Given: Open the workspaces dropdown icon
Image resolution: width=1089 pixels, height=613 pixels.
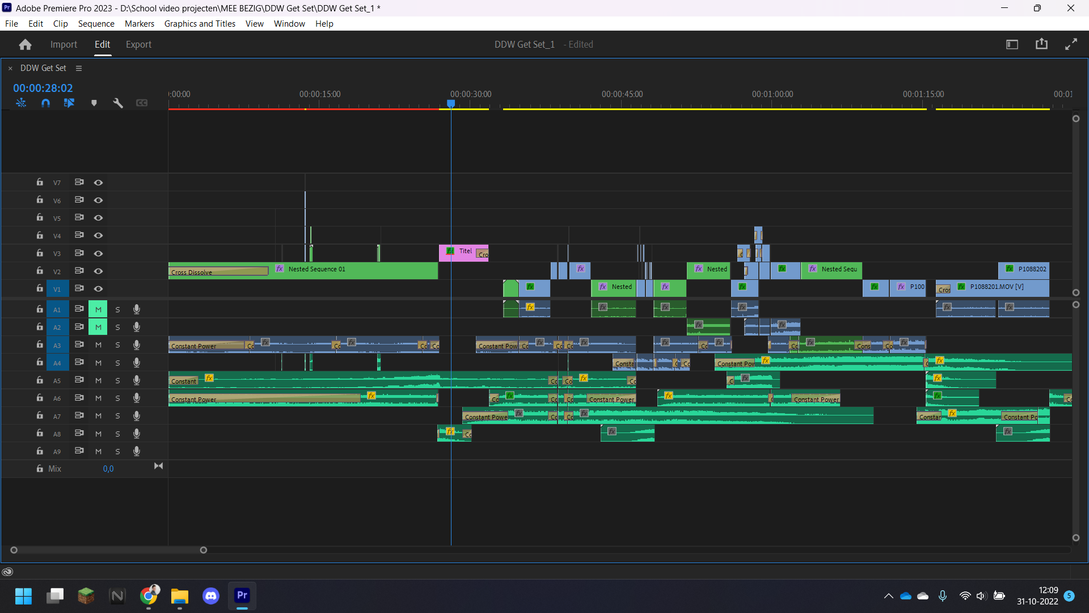Looking at the screenshot, I should click(1012, 44).
